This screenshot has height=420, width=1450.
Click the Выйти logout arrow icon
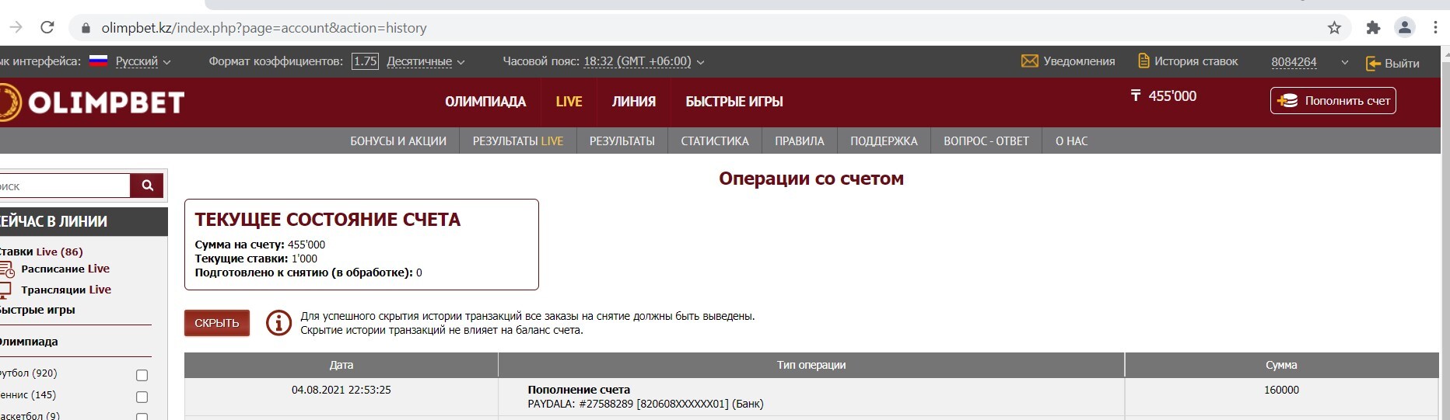tap(1373, 63)
